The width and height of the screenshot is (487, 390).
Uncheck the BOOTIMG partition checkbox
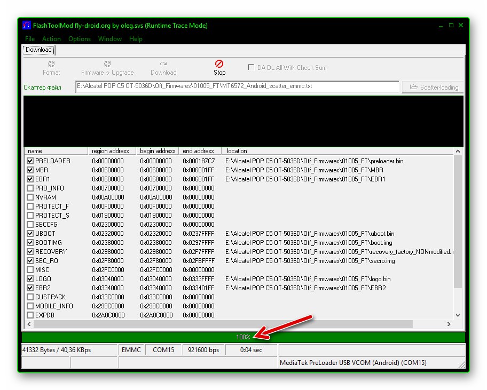[30, 242]
